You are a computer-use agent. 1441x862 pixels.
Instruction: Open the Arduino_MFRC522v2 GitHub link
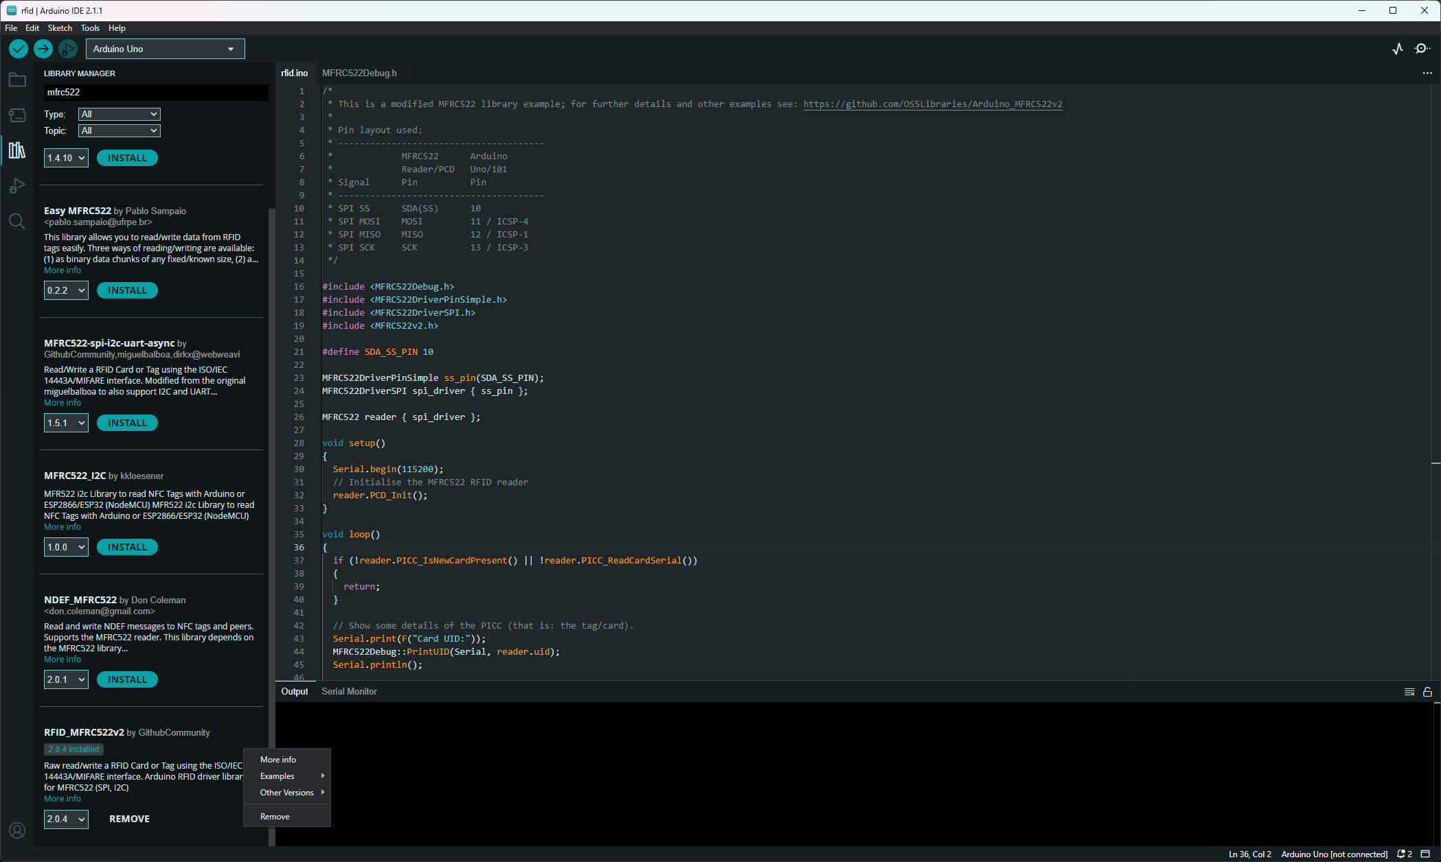932,104
